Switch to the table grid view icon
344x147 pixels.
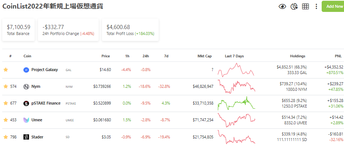(305, 7)
